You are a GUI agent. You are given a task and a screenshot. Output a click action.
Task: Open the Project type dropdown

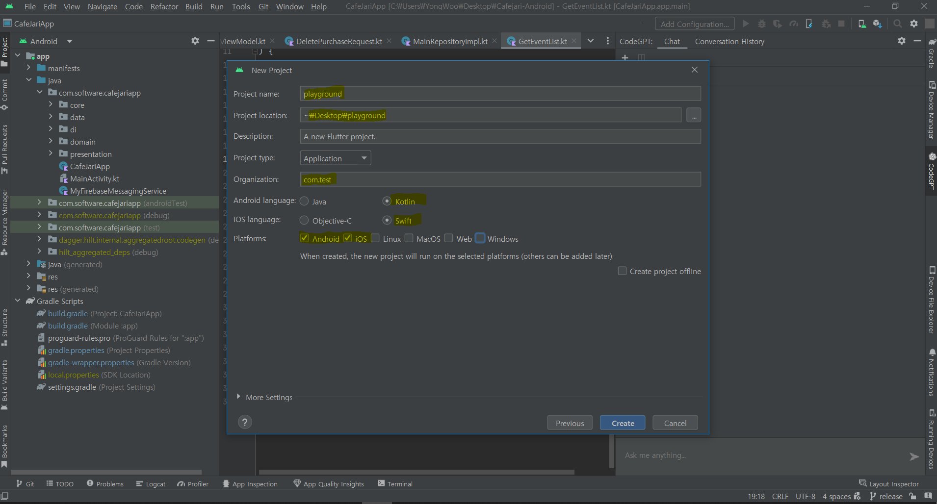(336, 158)
